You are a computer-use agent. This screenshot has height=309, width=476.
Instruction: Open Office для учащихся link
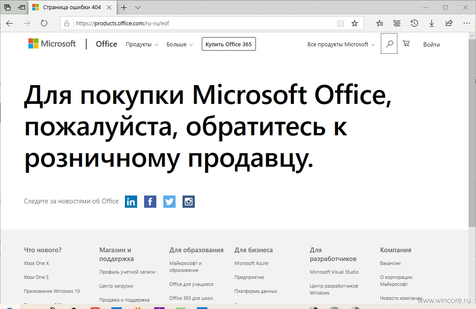[191, 284]
